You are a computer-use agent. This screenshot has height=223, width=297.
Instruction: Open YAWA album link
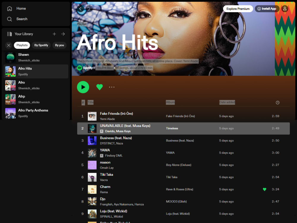pos(170,153)
